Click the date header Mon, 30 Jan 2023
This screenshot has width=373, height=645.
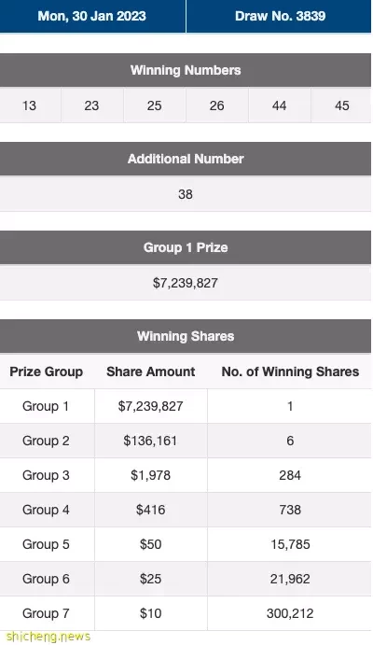pyautogui.click(x=92, y=16)
